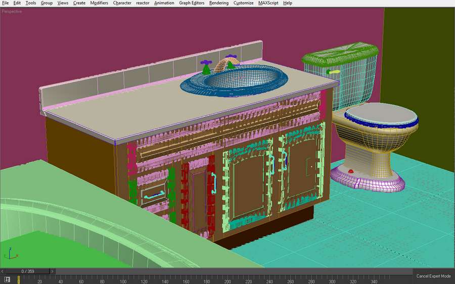Open the MAXScript menu
455x284 pixels.
(x=268, y=3)
